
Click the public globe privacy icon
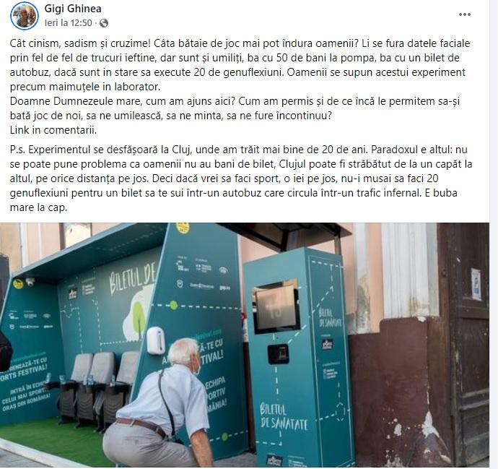(x=104, y=23)
